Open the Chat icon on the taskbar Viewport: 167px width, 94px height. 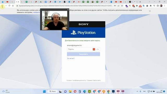(65, 91)
